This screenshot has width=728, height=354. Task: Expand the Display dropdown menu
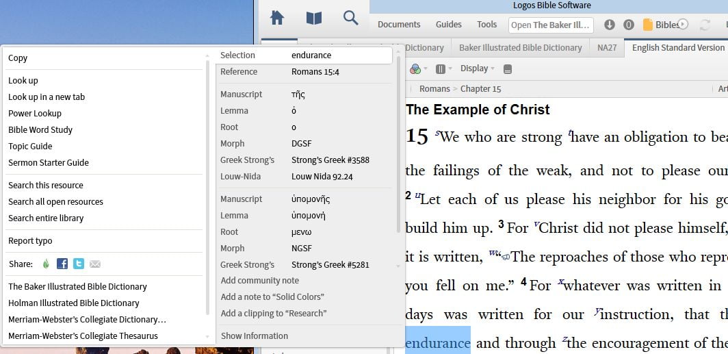coord(478,68)
